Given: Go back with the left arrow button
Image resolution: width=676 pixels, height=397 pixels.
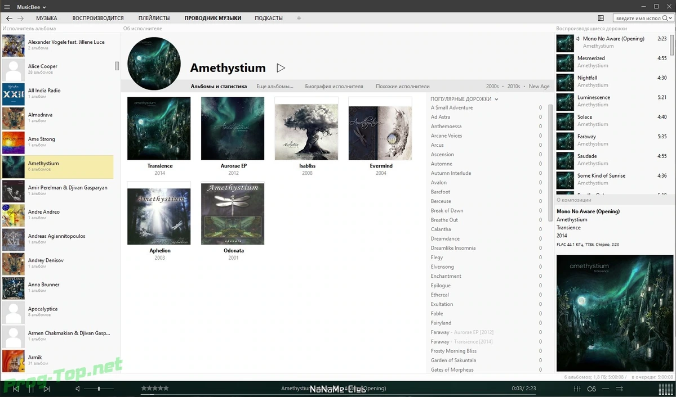Looking at the screenshot, I should pyautogui.click(x=9, y=18).
